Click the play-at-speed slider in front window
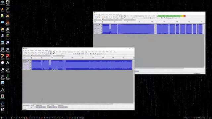Image resolution: width=212 pixels, height=119 pixels. [106, 54]
